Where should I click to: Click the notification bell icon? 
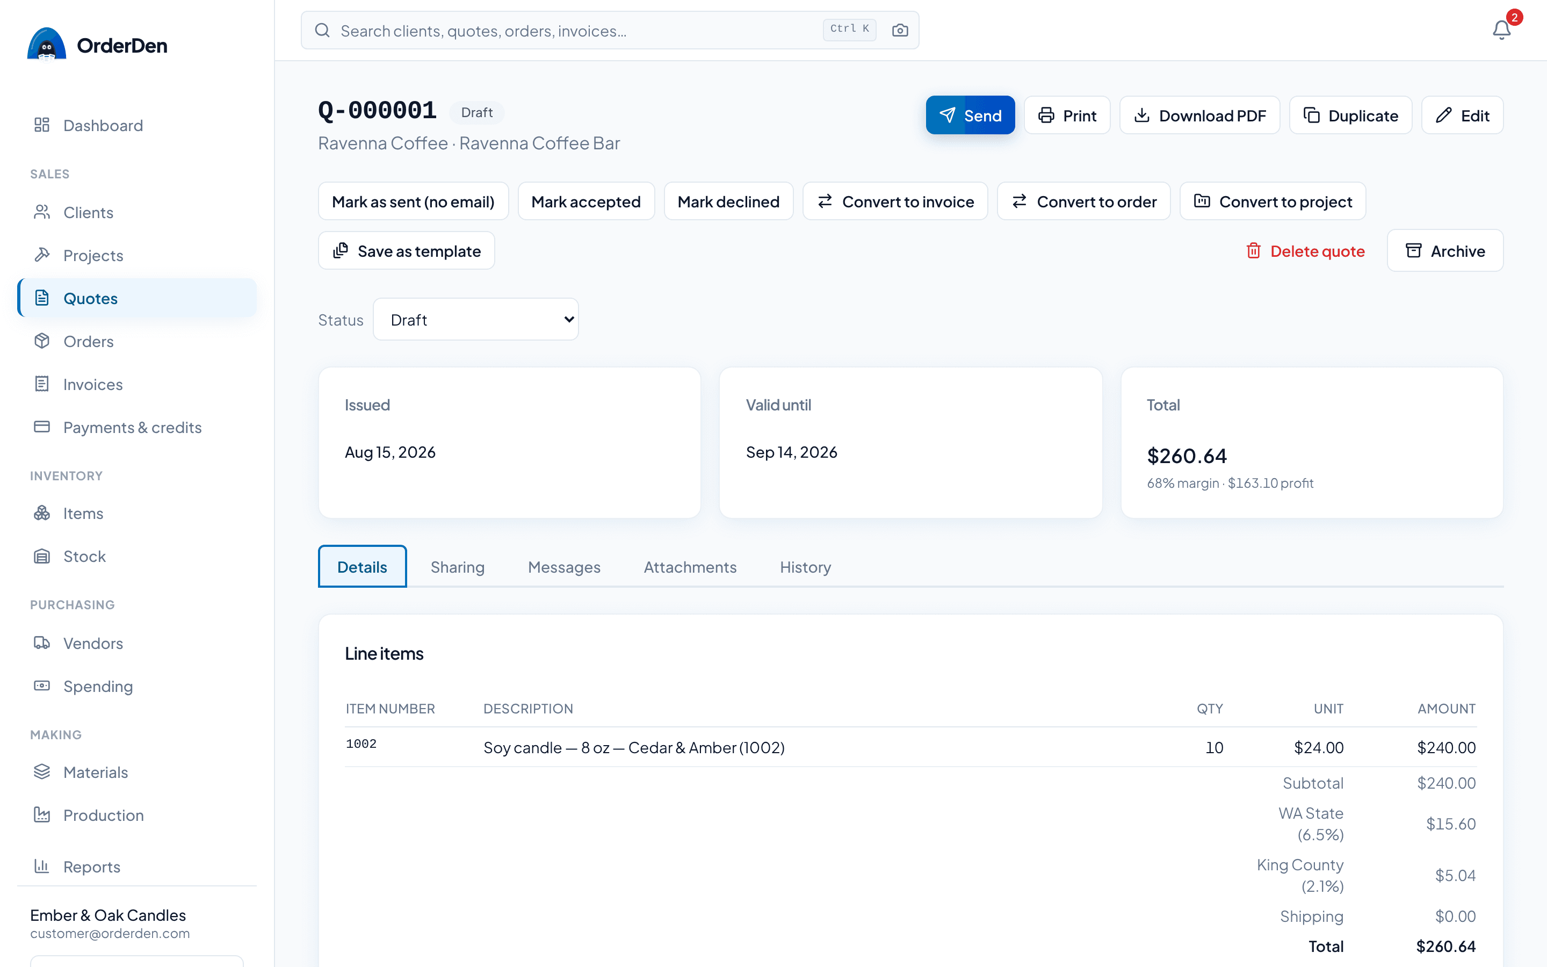tap(1501, 30)
